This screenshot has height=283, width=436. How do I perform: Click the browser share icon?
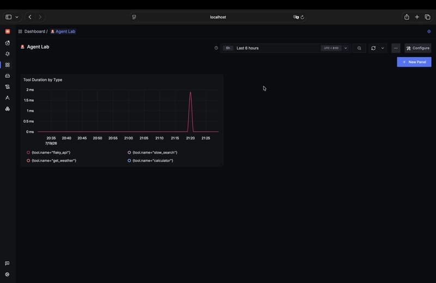(407, 17)
